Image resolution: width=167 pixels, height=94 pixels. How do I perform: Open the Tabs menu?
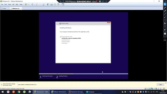tap(17, 4)
